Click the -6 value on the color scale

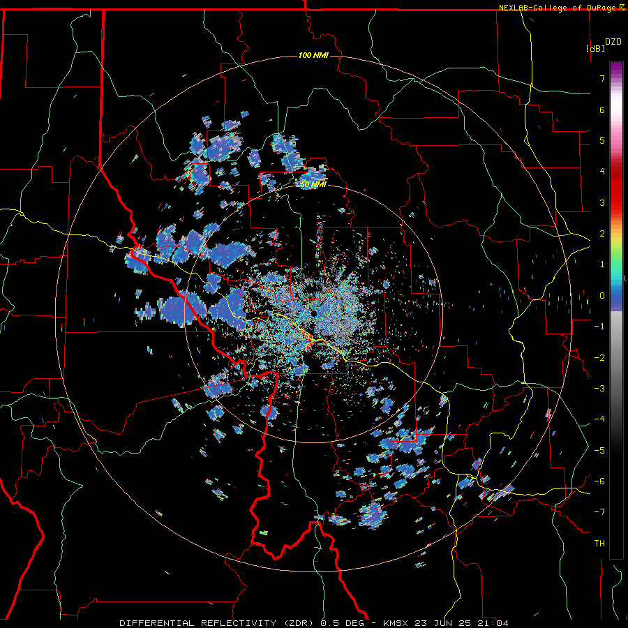click(x=599, y=481)
